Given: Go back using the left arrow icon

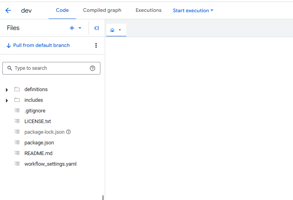Looking at the screenshot, I should [x=8, y=10].
